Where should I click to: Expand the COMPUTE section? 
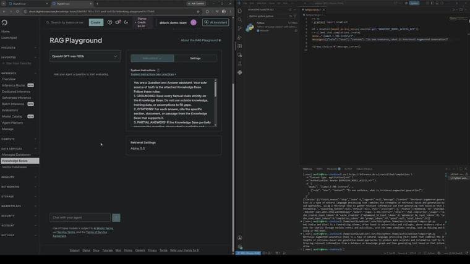click(x=19, y=139)
